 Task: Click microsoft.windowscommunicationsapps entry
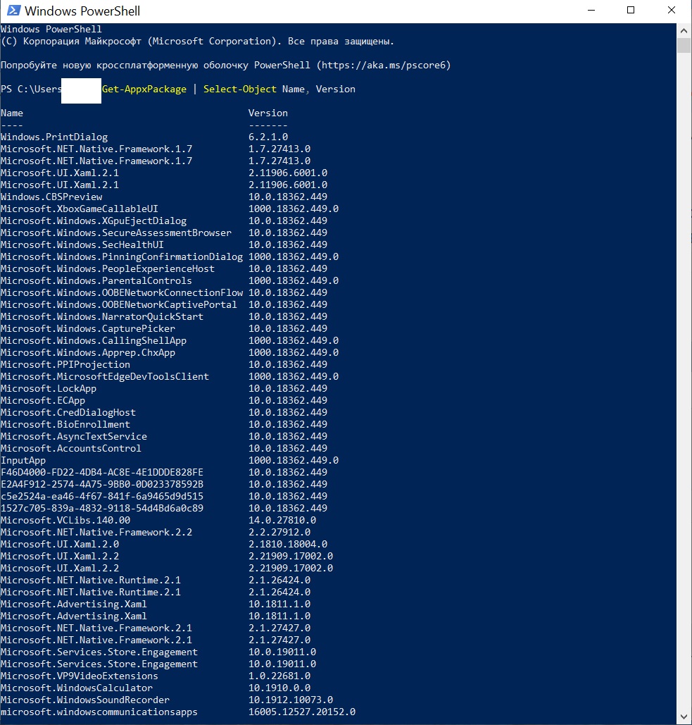[99, 712]
